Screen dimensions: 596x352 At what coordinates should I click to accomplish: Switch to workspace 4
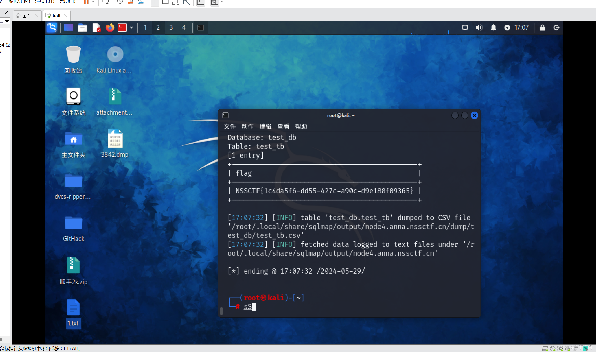point(184,27)
